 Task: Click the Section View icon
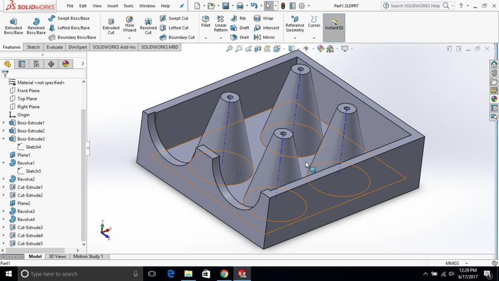pyautogui.click(x=257, y=49)
